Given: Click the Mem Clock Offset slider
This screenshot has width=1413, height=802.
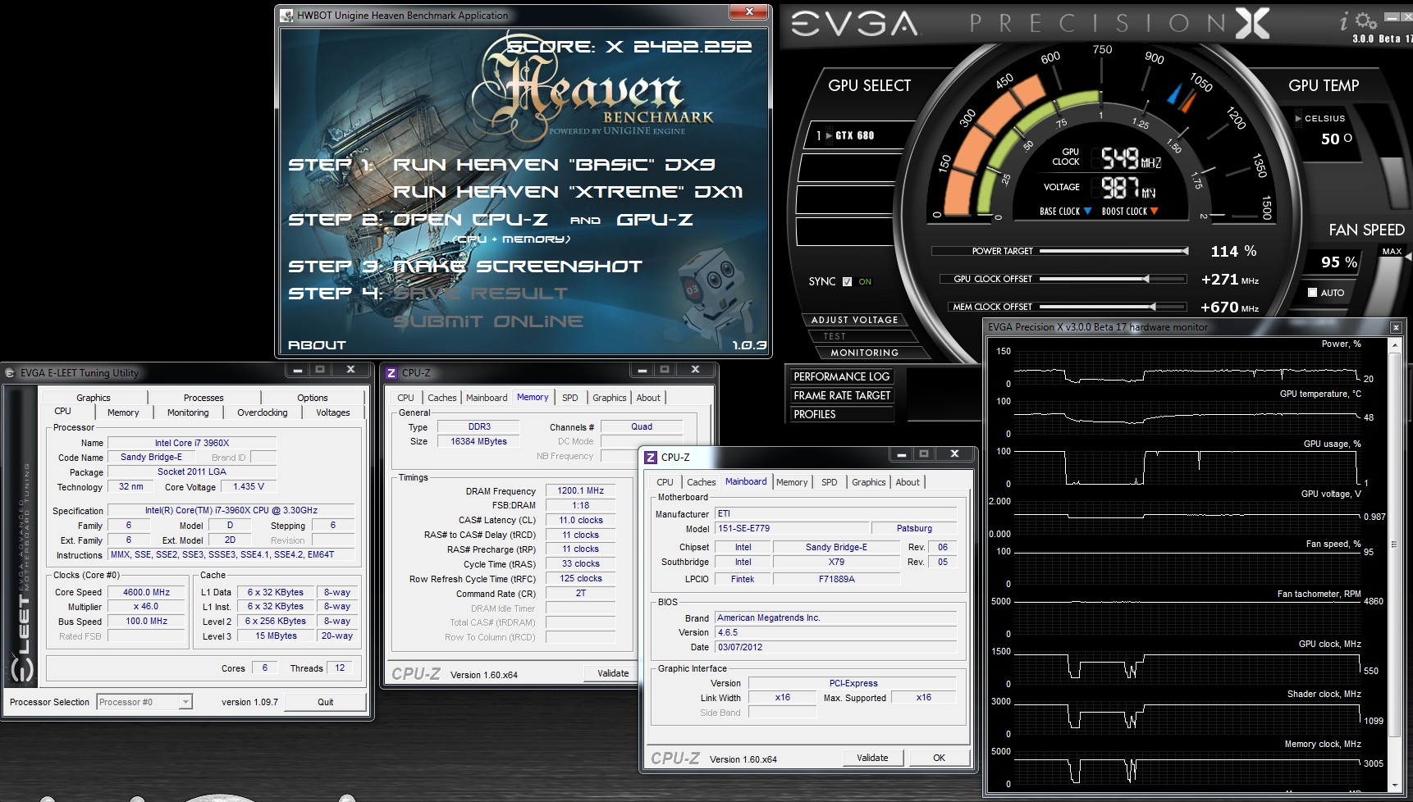Looking at the screenshot, I should 1113,307.
